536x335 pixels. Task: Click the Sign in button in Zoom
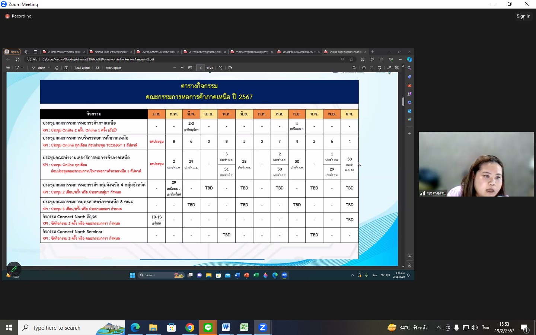tap(523, 16)
